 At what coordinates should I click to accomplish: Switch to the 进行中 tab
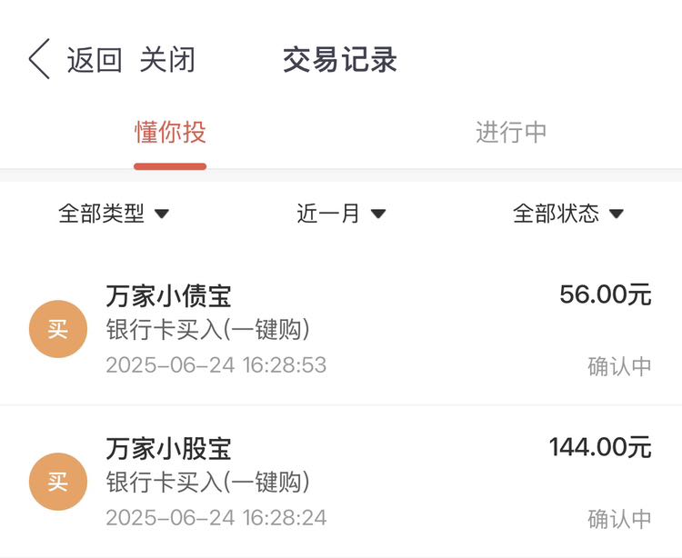pos(511,132)
